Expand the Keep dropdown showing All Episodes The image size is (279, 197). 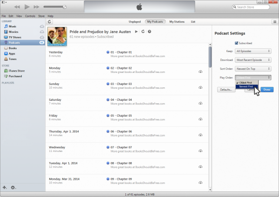253,51
